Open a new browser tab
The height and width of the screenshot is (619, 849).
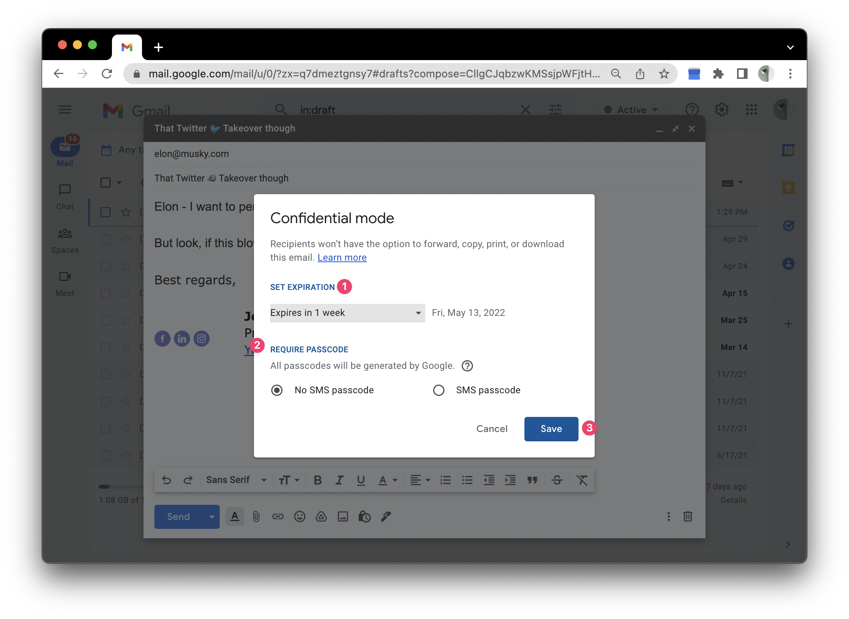tap(159, 47)
